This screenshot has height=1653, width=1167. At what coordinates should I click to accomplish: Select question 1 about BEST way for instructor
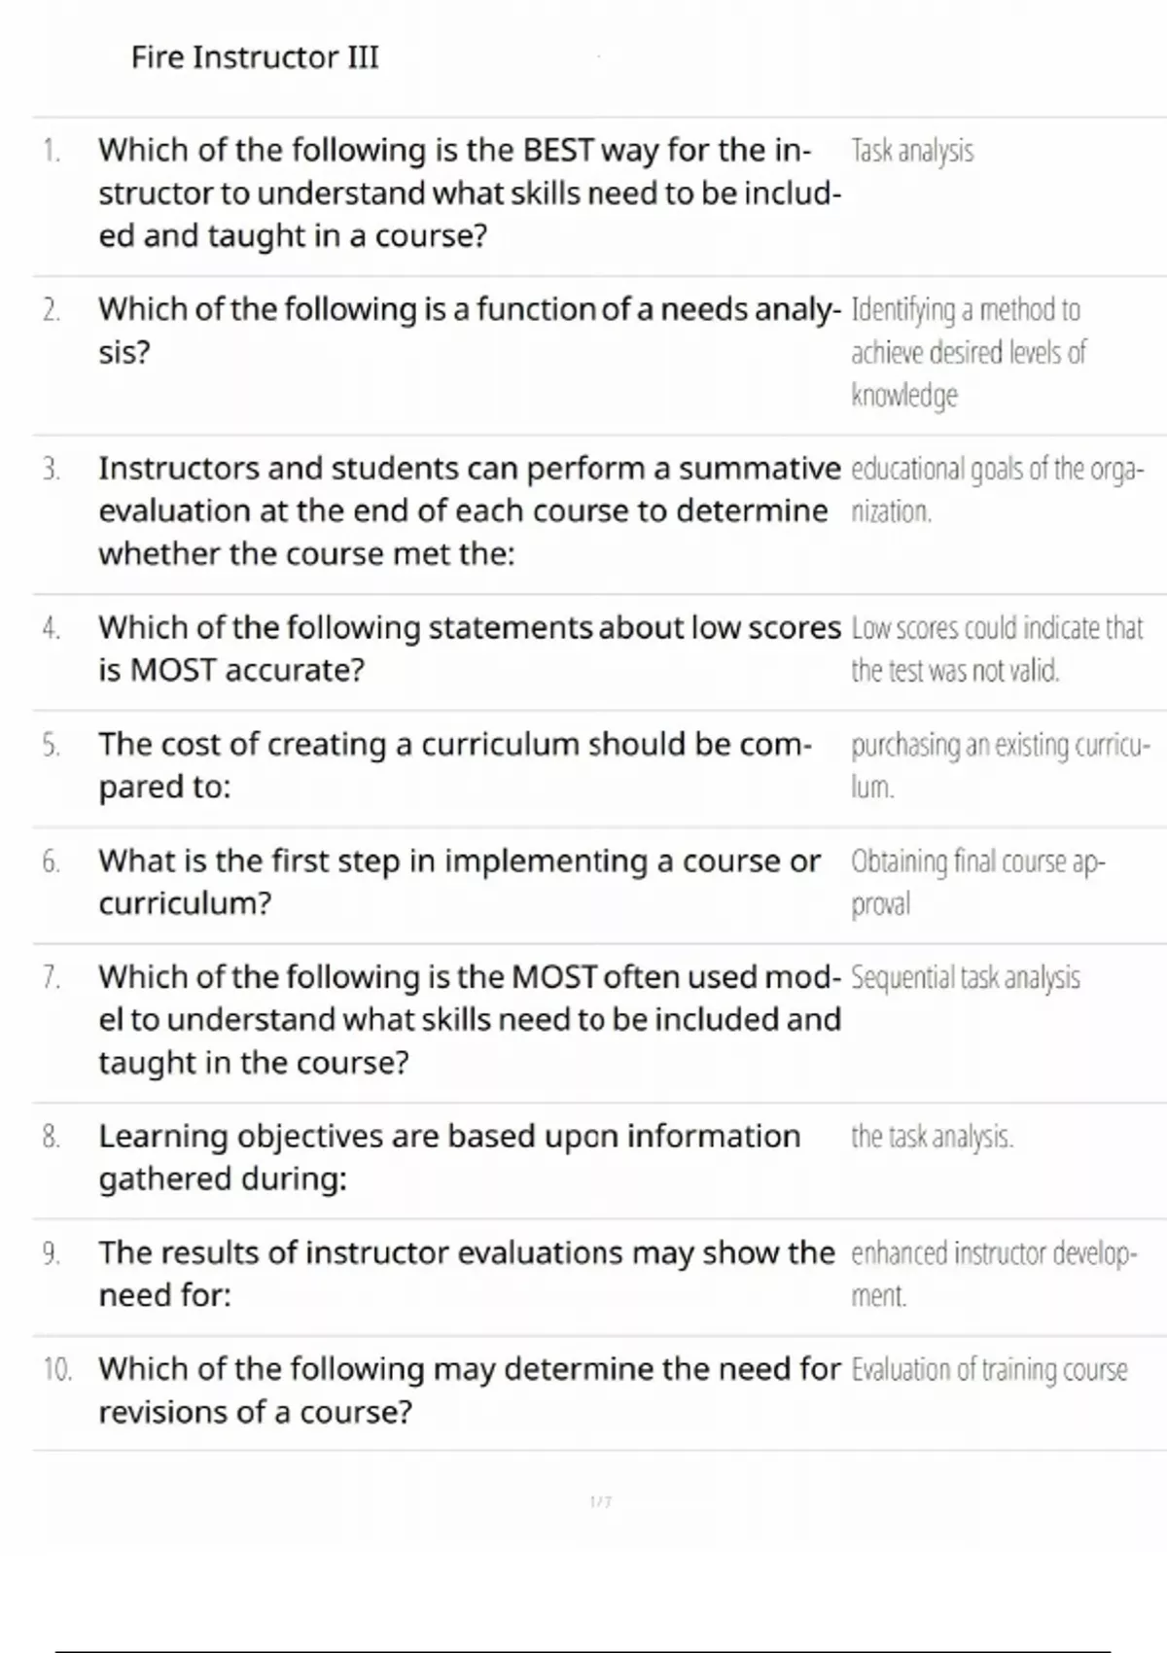(470, 193)
